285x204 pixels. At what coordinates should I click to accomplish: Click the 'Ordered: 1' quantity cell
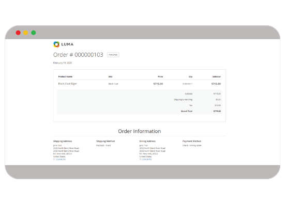tap(187, 84)
